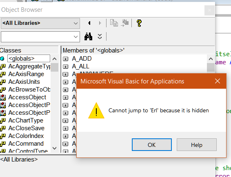Select AcAxisRange class
This screenshot has height=177, width=231.
26,74
